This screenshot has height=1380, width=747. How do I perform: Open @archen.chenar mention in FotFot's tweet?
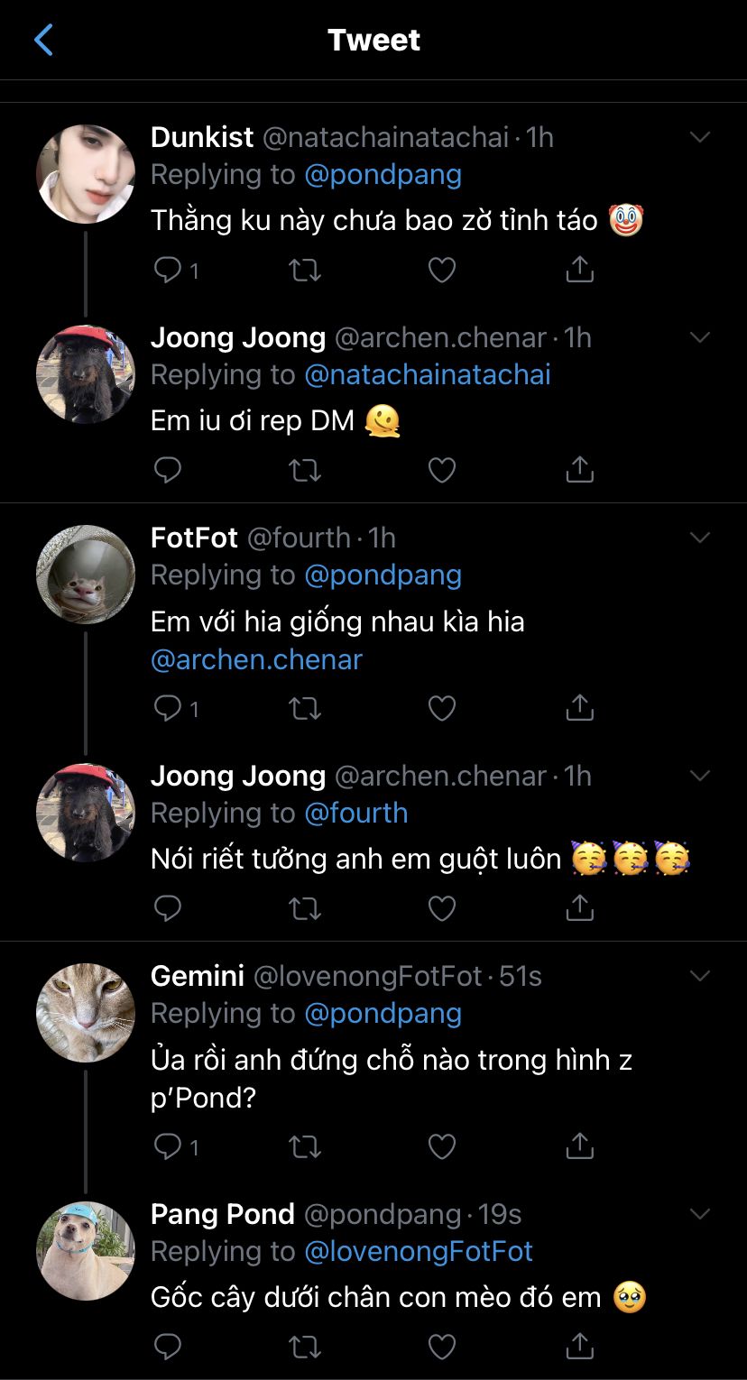click(256, 659)
